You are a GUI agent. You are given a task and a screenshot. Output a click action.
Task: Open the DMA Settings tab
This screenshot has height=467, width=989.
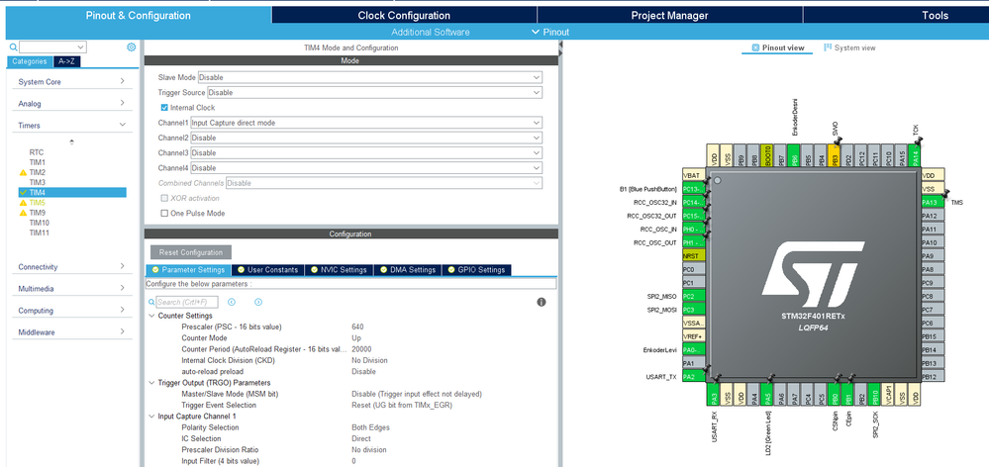[x=408, y=270]
